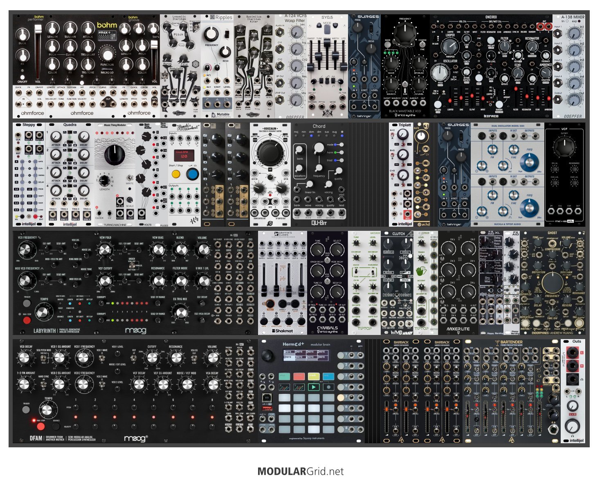Click the bank knob on Chord module
The width and height of the screenshot is (602, 480).
coord(300,150)
